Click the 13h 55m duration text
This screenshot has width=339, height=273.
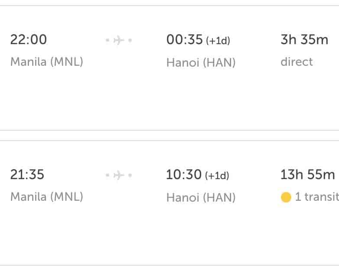pos(307,175)
